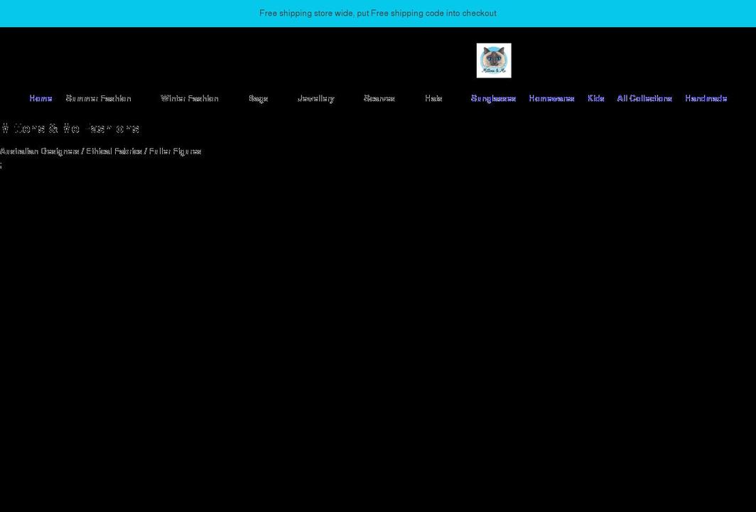The height and width of the screenshot is (512, 756).
Task: Click the Millers & Me Fashions heading
Action: click(70, 128)
